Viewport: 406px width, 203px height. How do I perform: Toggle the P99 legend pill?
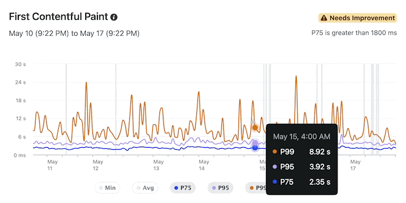[x=256, y=188]
